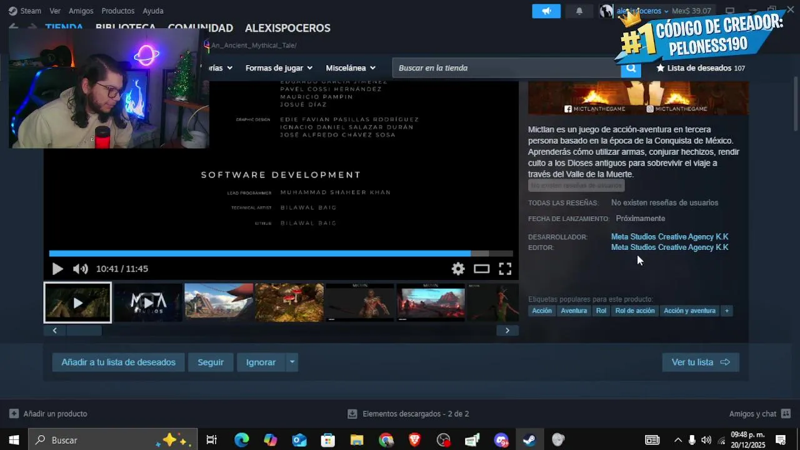Open Amigos y chat icon
The image size is (800, 450).
786,414
